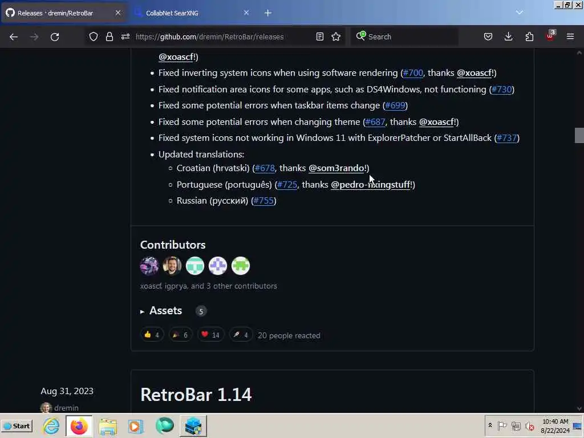Open the Windows Start button
584x438 pixels.
click(x=17, y=425)
